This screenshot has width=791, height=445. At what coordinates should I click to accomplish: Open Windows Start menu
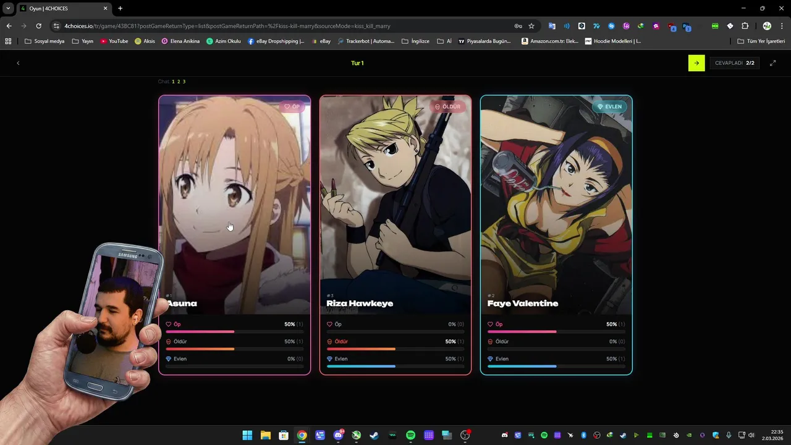click(247, 435)
